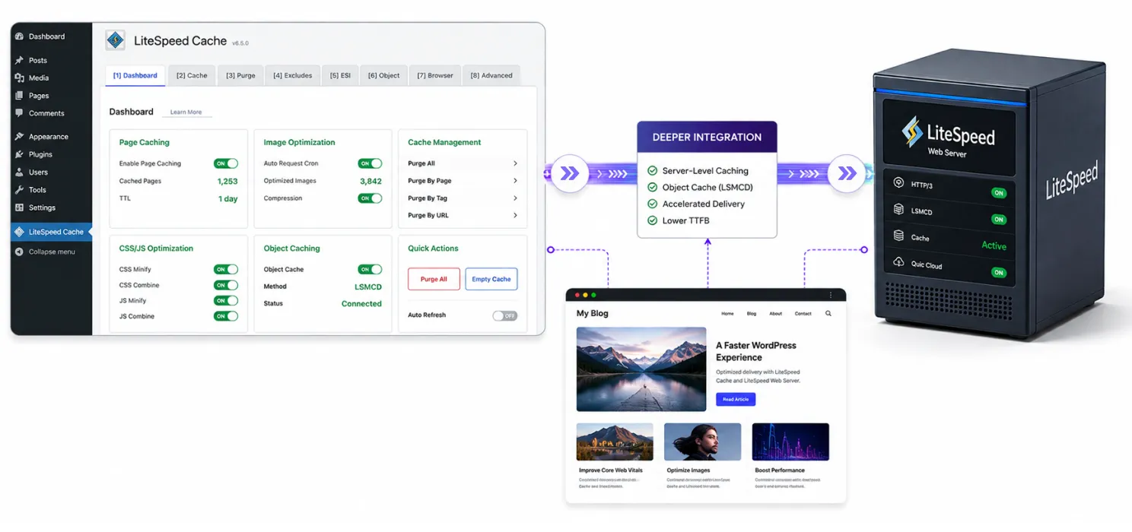Click the Empty Cache button

click(491, 279)
